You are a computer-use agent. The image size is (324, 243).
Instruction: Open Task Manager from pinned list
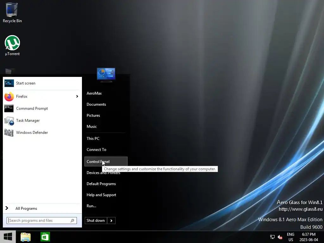pyautogui.click(x=41, y=121)
